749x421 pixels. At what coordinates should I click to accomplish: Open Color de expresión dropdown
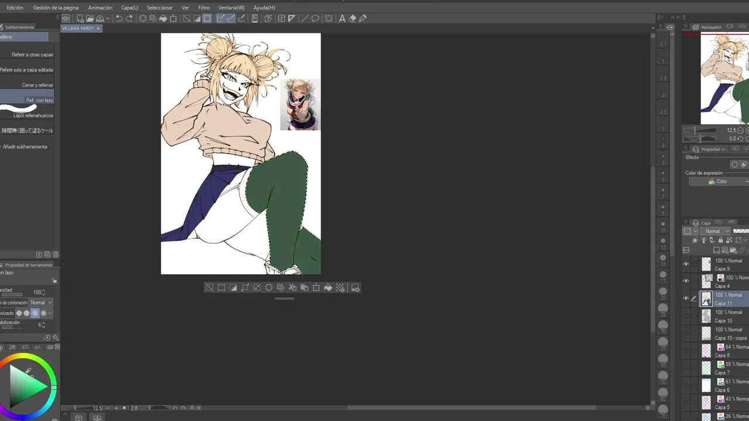click(x=719, y=181)
